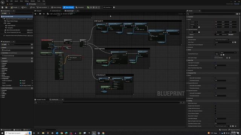
Task: Toggle Disable Post Process Blueprint checkbox
Action: click(x=215, y=45)
